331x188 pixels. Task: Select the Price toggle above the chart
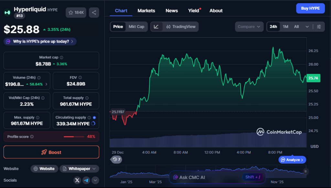point(119,27)
